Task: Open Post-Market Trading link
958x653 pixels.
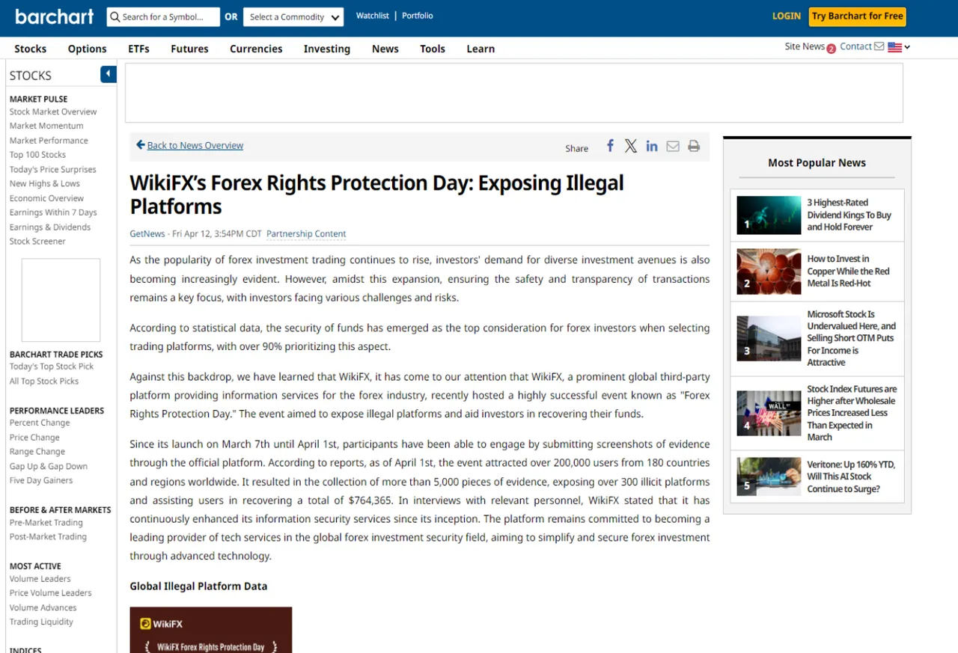Action: point(48,536)
